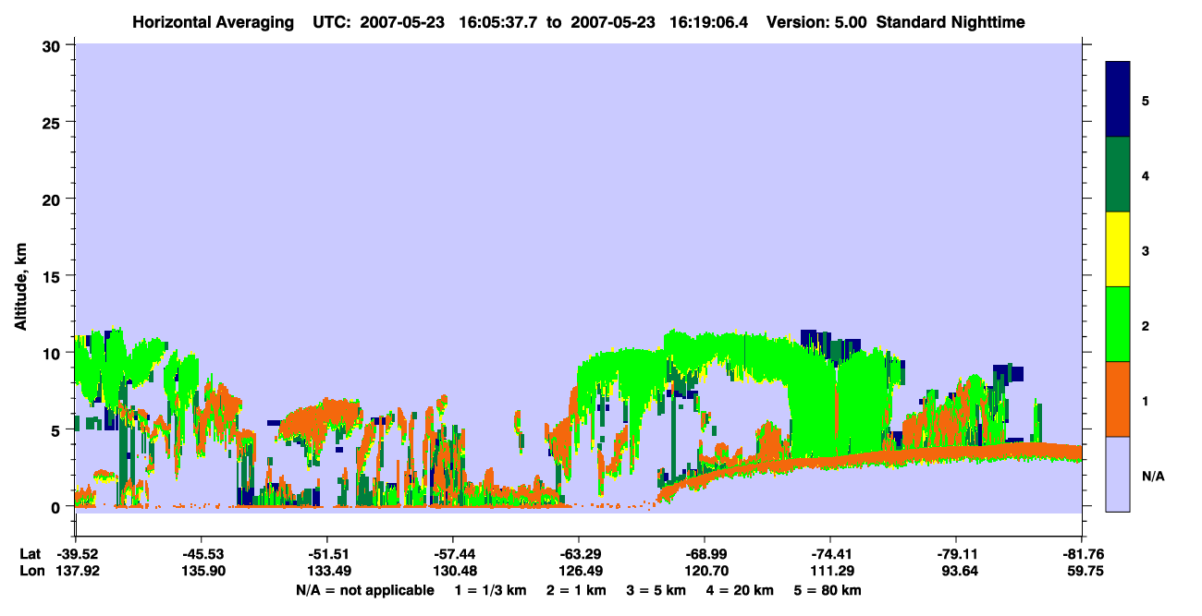Click latitude value -68.99
This screenshot has width=1202, height=616.
pyautogui.click(x=704, y=554)
